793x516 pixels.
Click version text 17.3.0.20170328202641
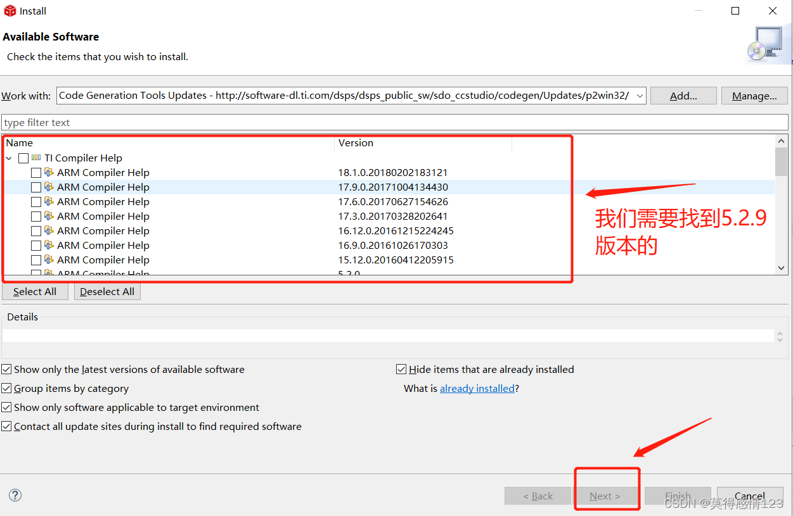[393, 216]
